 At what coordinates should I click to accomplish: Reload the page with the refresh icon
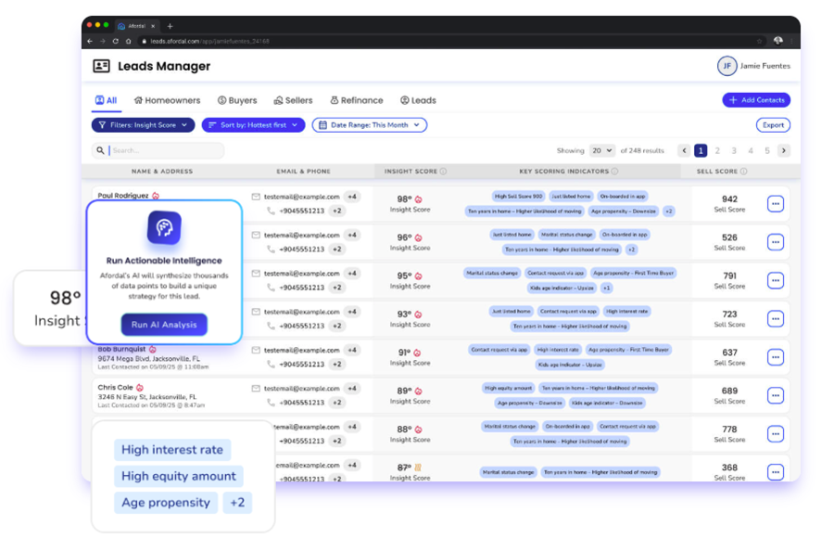116,41
